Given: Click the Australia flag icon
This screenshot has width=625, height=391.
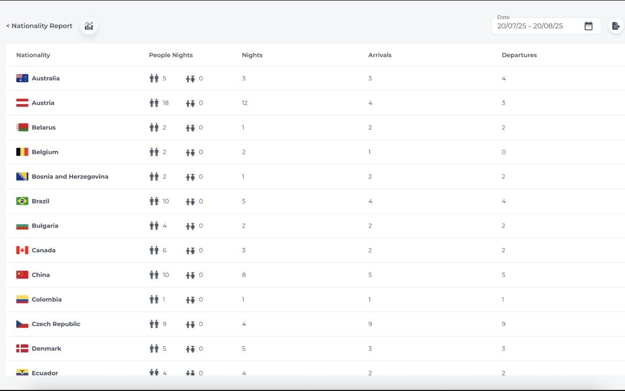Looking at the screenshot, I should [22, 78].
